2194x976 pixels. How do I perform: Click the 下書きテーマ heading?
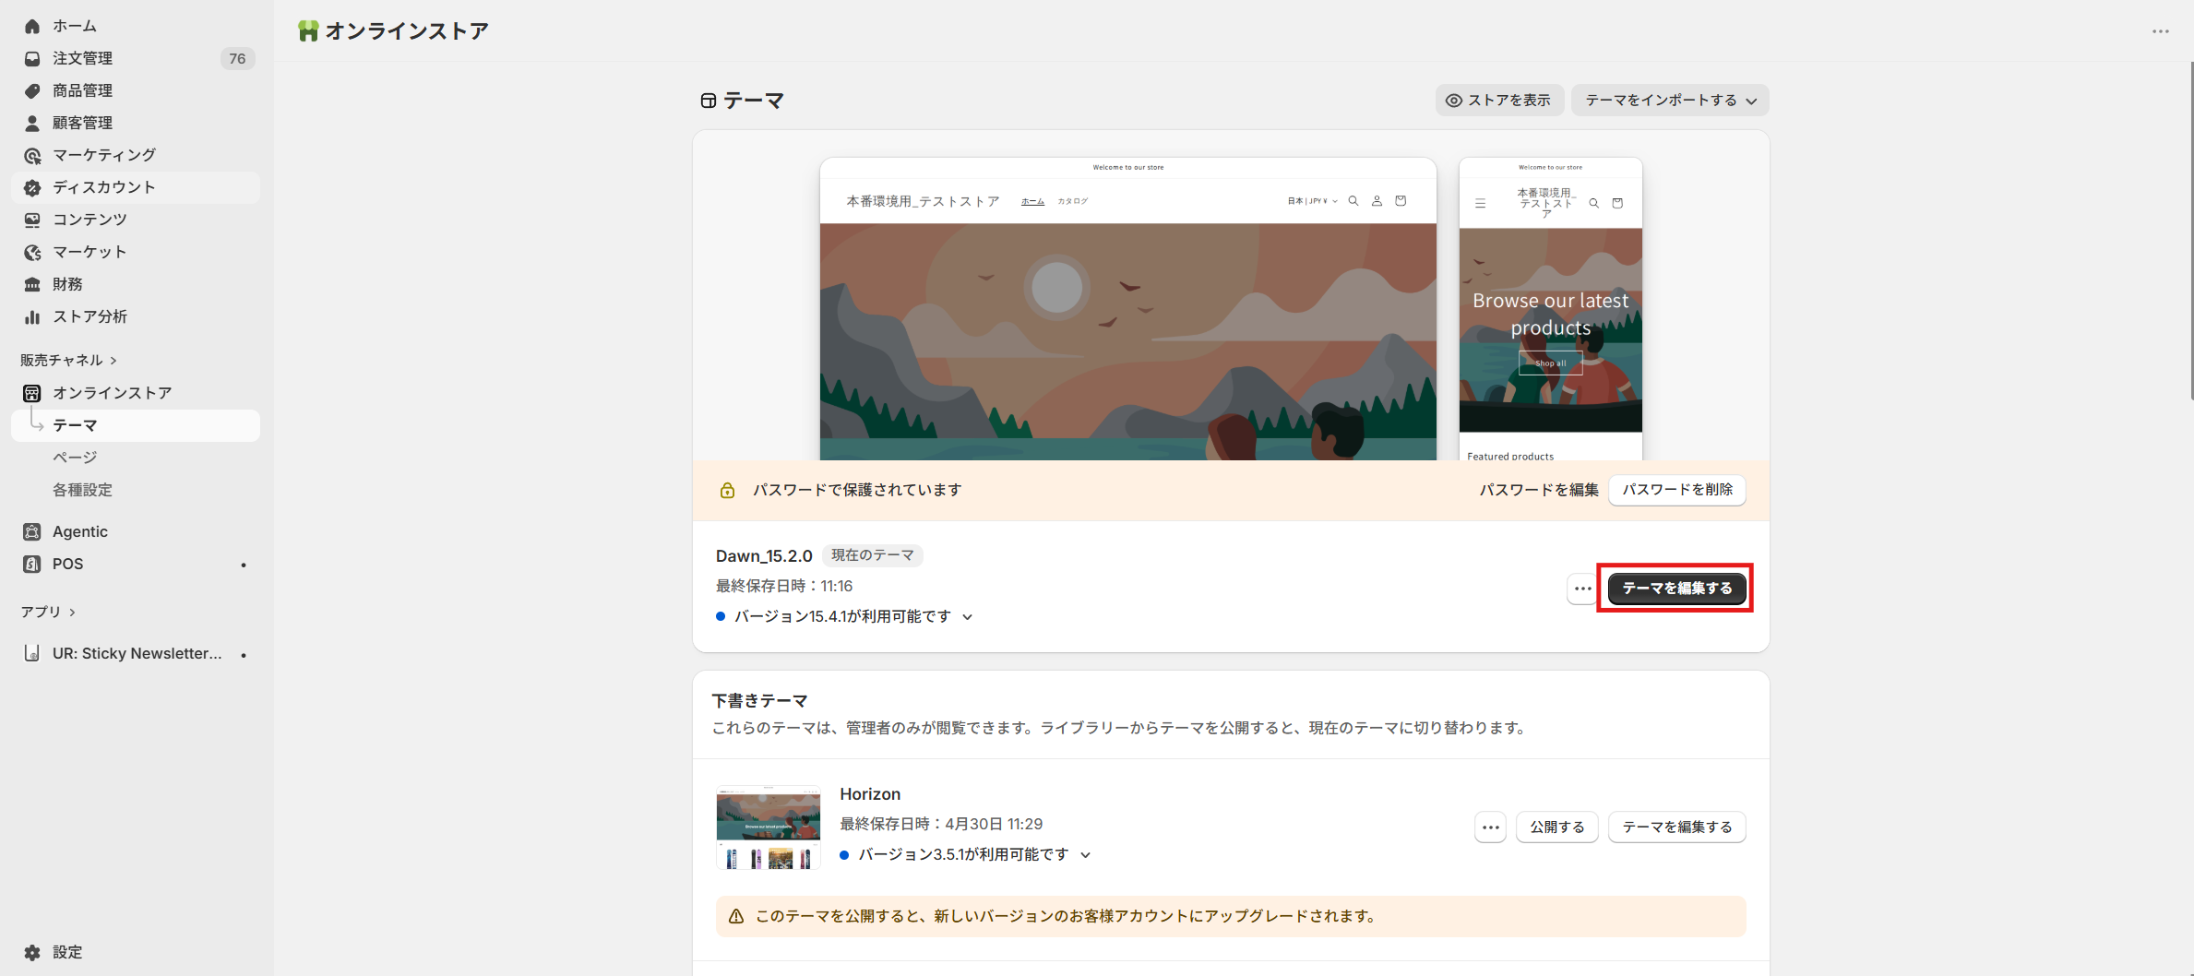(760, 701)
